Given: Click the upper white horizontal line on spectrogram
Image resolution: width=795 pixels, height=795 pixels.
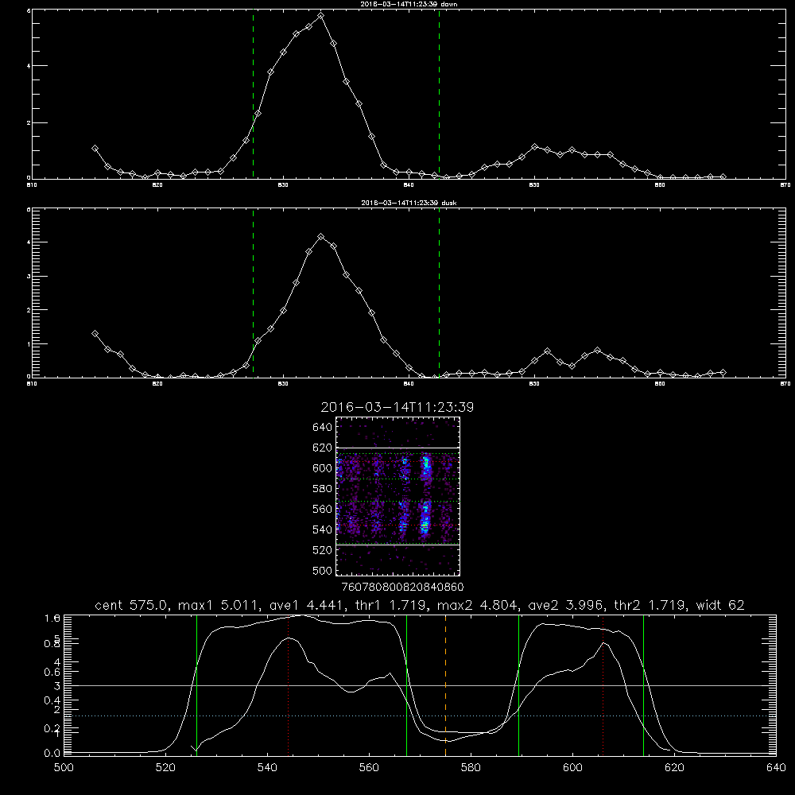Looking at the screenshot, I should click(398, 448).
